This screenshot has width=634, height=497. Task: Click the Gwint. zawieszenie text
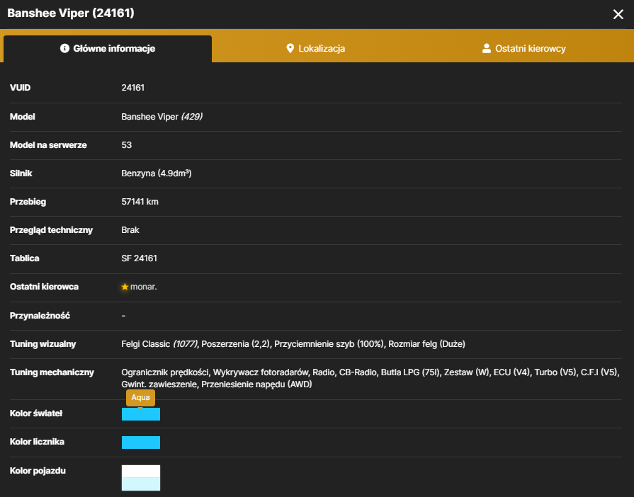(159, 384)
